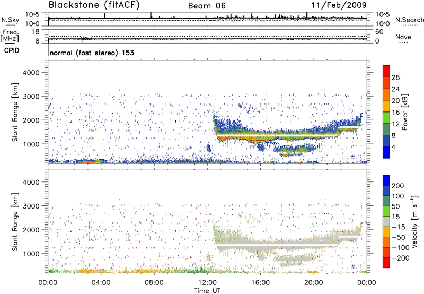Select the "Freq. [MHz]" axis label
Screen dimensions: 424x294
(x=10, y=36)
